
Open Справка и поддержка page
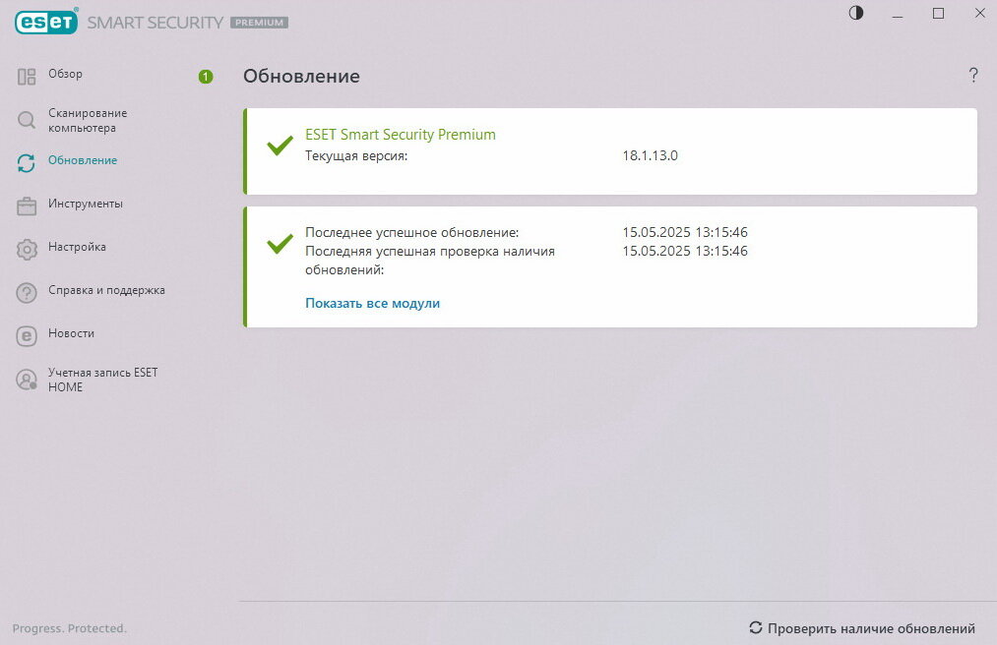[x=106, y=290]
